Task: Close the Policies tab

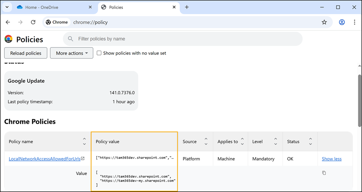Action: tap(174, 7)
